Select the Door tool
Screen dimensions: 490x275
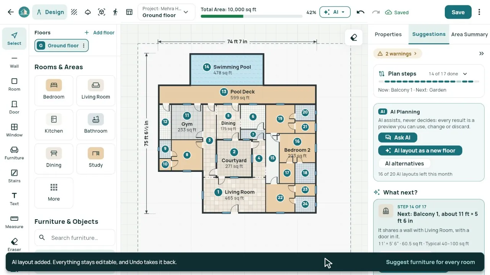point(14,107)
